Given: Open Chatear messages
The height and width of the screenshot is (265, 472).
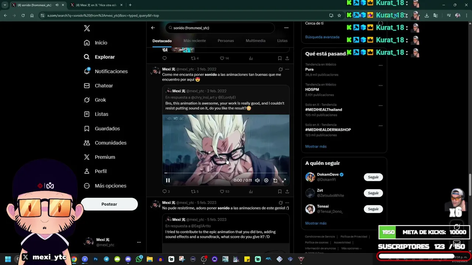Looking at the screenshot, I should point(98,85).
